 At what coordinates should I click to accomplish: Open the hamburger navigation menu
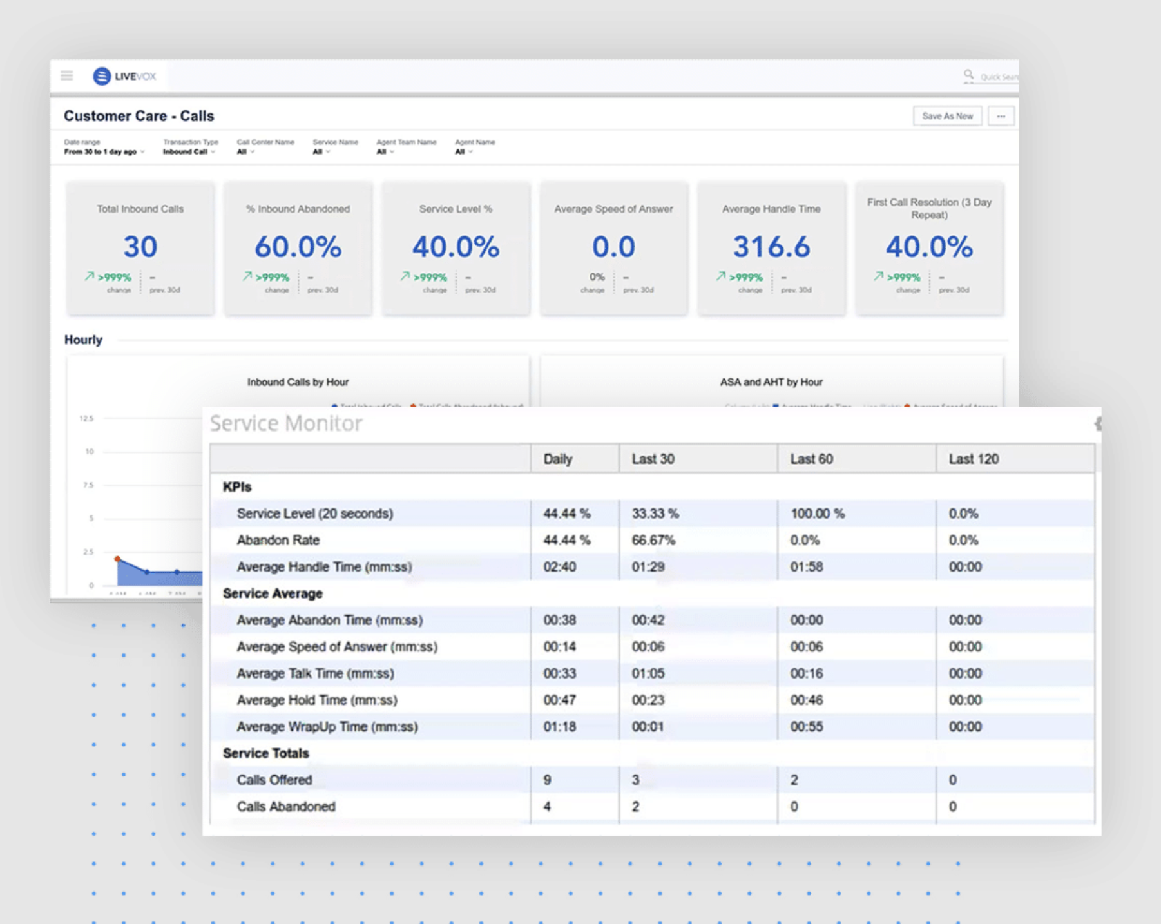click(67, 76)
